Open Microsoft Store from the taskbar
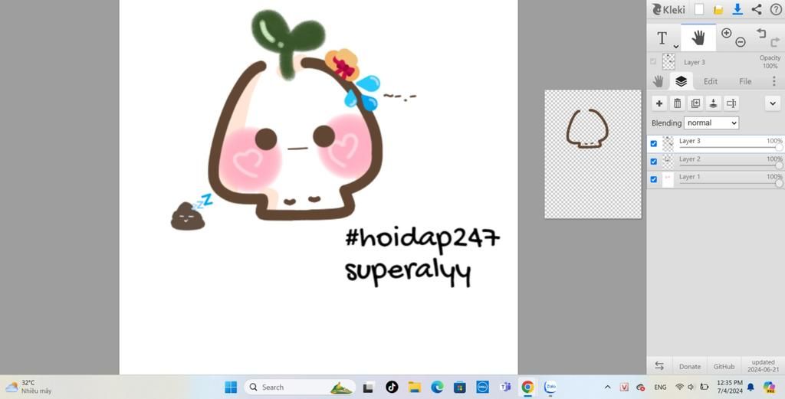Image resolution: width=785 pixels, height=399 pixels. coord(460,387)
